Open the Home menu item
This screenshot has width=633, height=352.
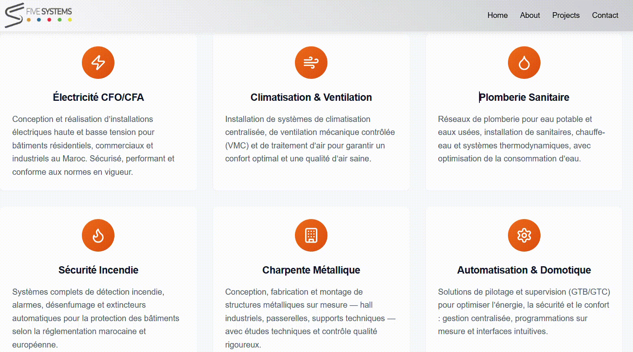497,15
